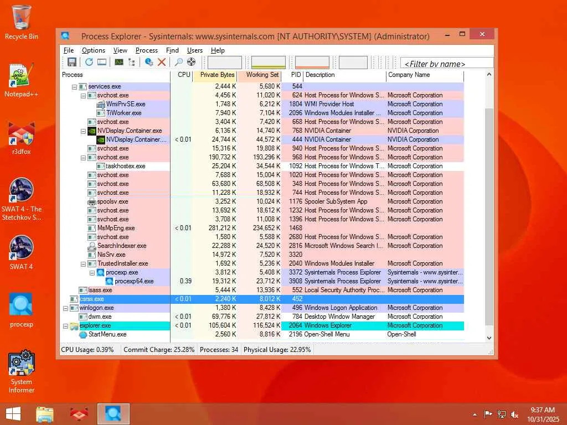
Task: Click the Process Explorer title bar icon
Action: 65,36
